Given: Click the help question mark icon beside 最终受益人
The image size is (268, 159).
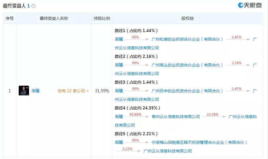Looking at the screenshot, I should (33, 6).
